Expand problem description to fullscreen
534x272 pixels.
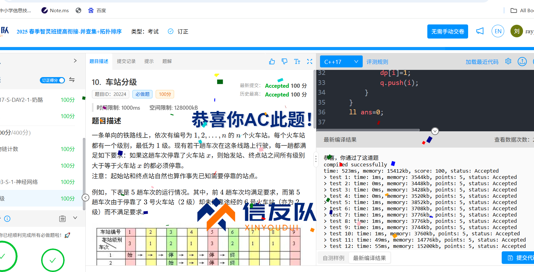click(310, 61)
